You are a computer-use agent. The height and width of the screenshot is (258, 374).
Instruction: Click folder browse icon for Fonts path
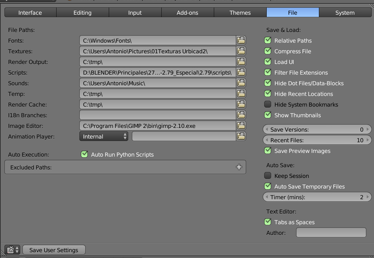[241, 40]
